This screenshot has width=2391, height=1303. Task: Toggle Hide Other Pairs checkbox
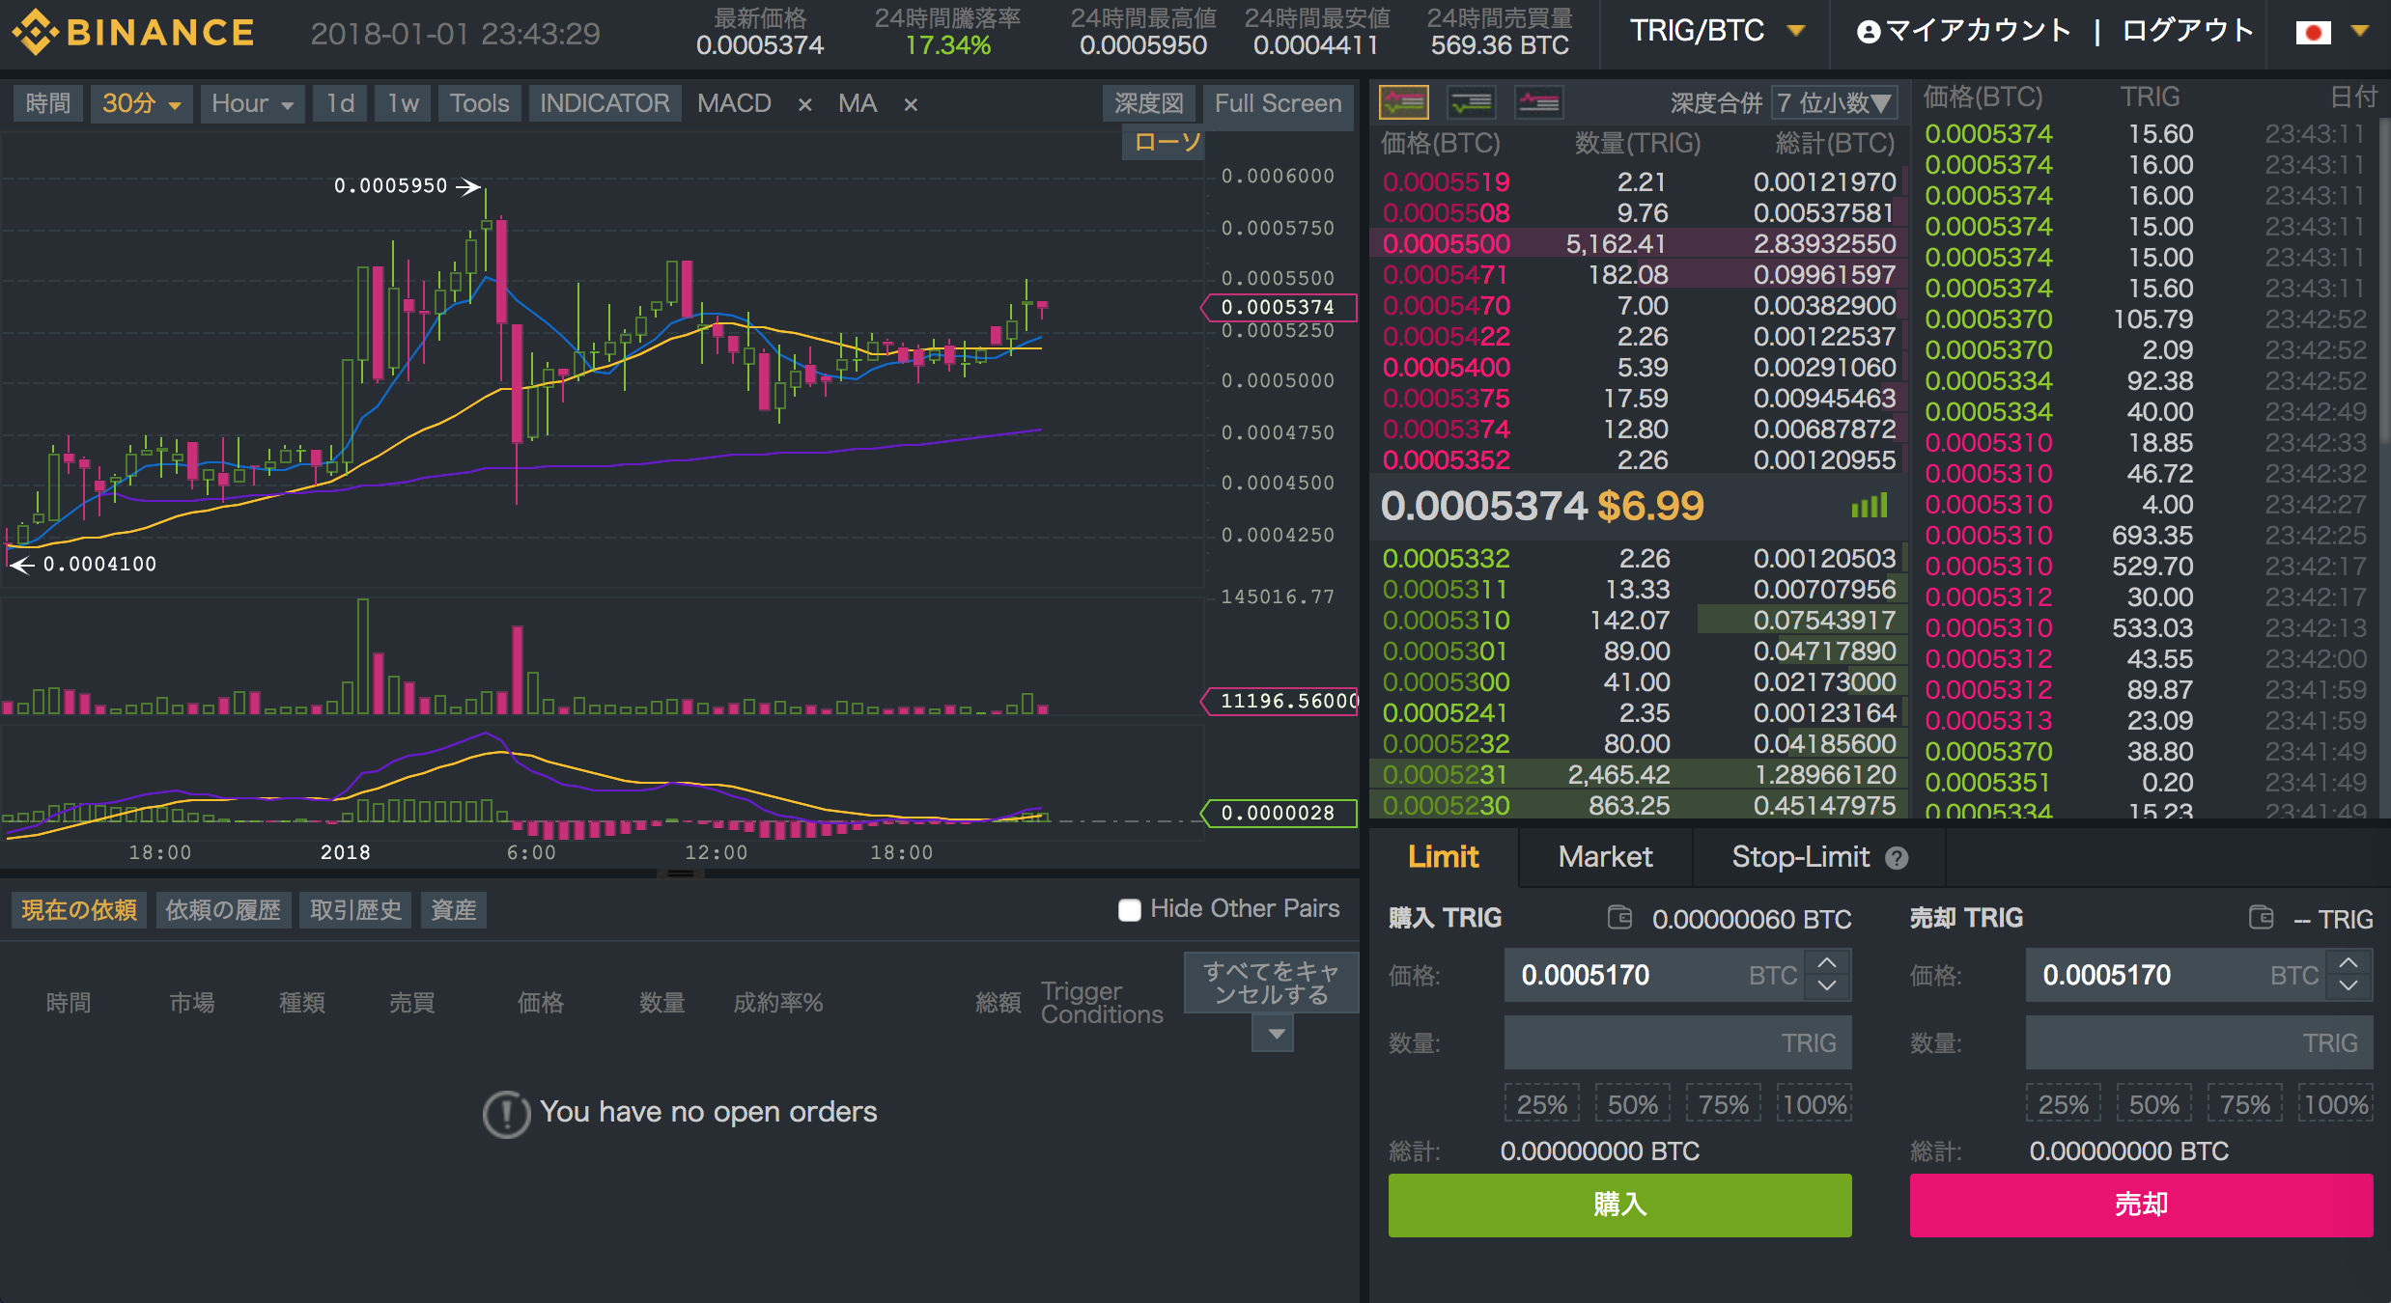1130,909
